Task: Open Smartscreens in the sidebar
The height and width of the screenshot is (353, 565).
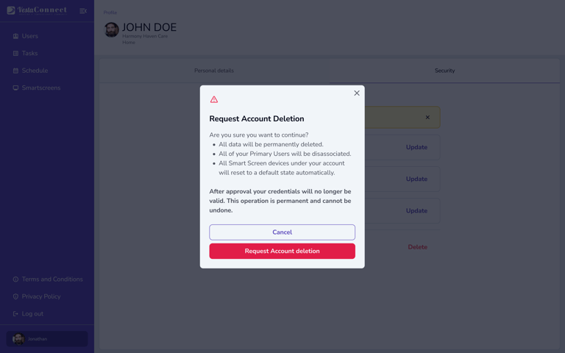Action: [x=40, y=88]
